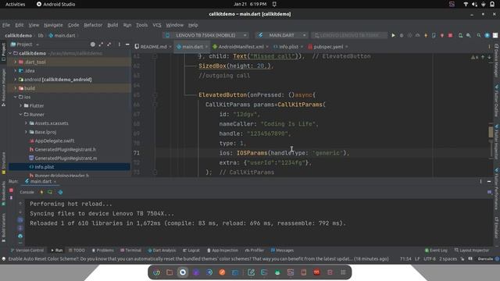Open the device selector Lenovo TB 7504X dropdown

click(205, 35)
